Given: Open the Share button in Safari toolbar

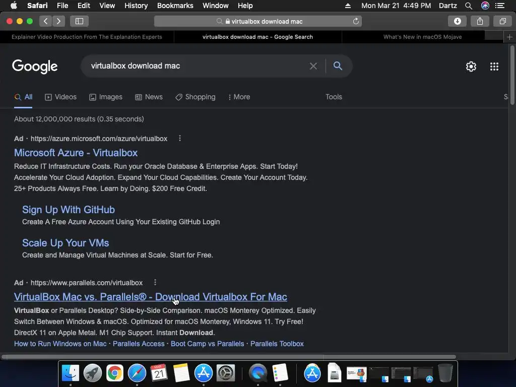Looking at the screenshot, I should (480, 21).
